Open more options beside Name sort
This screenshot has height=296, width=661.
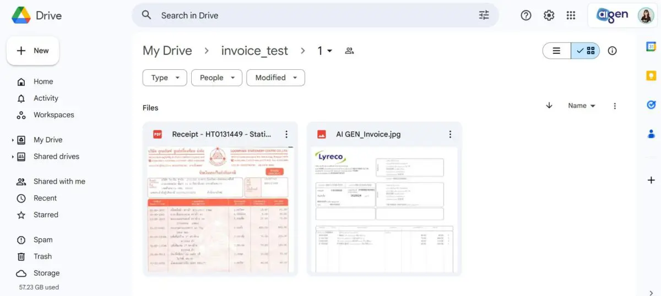(x=615, y=106)
